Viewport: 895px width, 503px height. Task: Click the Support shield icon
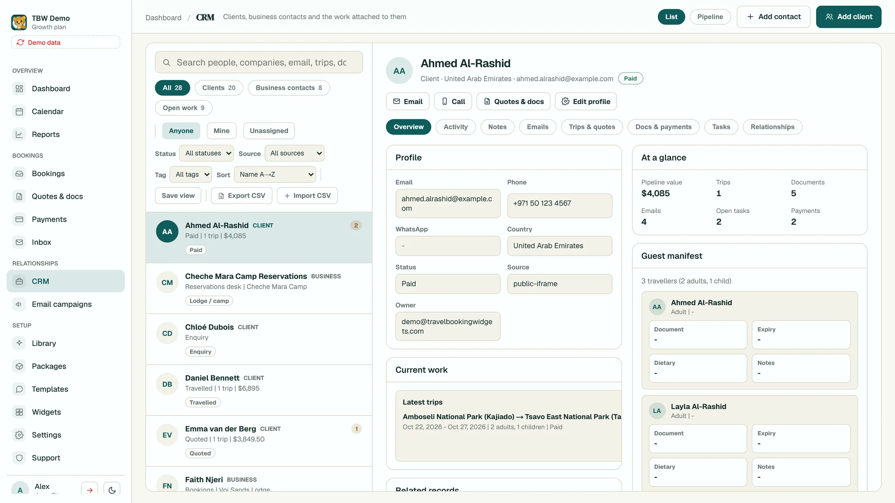click(x=19, y=458)
